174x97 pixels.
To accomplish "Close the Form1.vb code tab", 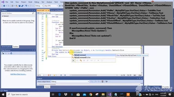I will click(x=48, y=10).
